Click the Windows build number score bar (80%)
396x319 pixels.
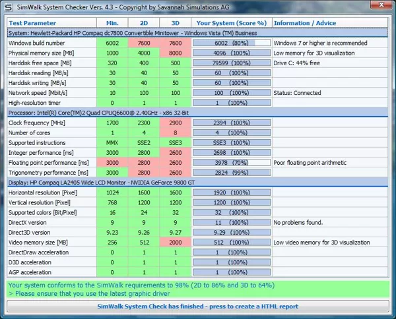[x=232, y=43]
